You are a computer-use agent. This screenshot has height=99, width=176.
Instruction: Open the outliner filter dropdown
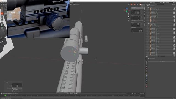coord(173,4)
